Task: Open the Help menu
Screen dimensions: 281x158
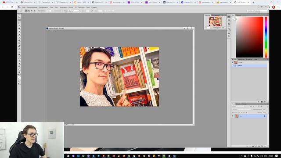Action: point(94,7)
